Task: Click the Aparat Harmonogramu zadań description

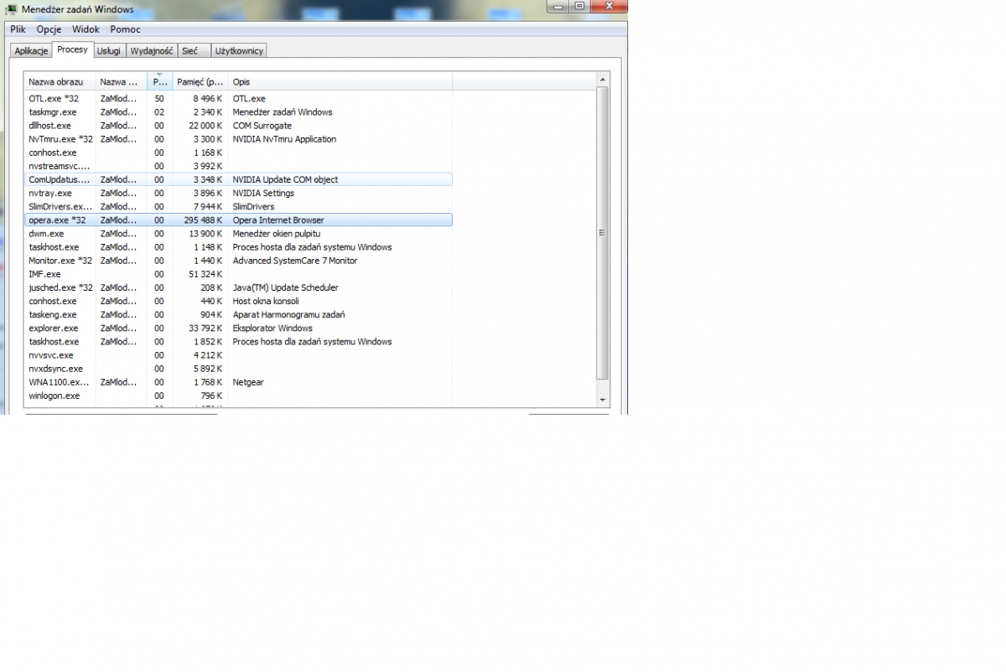Action: pos(288,314)
